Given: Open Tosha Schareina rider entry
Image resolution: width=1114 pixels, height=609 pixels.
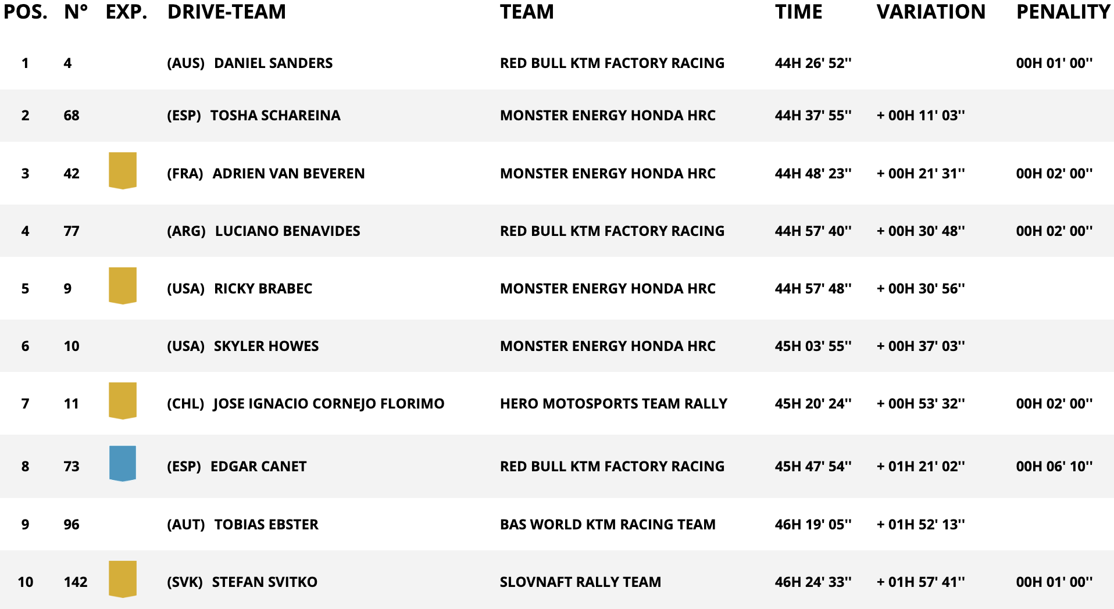Looking at the screenshot, I should click(275, 115).
